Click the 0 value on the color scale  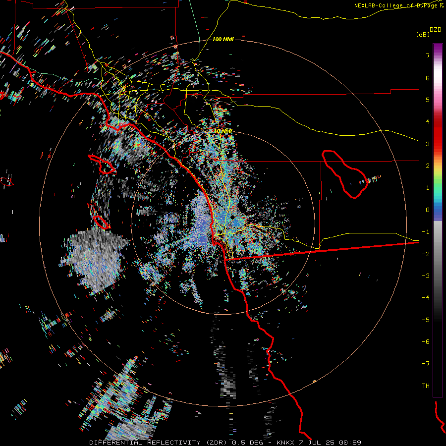[428, 210]
